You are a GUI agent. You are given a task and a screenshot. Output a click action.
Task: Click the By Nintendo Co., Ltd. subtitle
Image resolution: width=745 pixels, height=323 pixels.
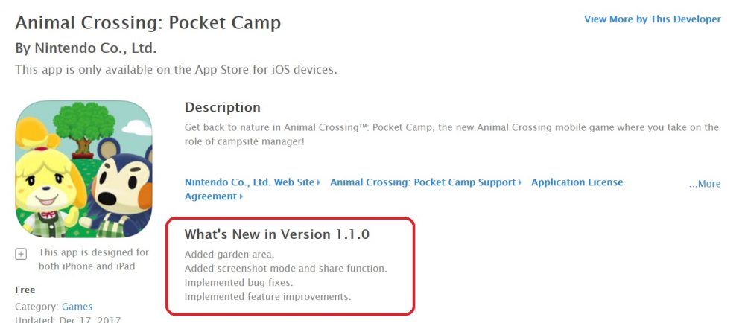coord(86,48)
